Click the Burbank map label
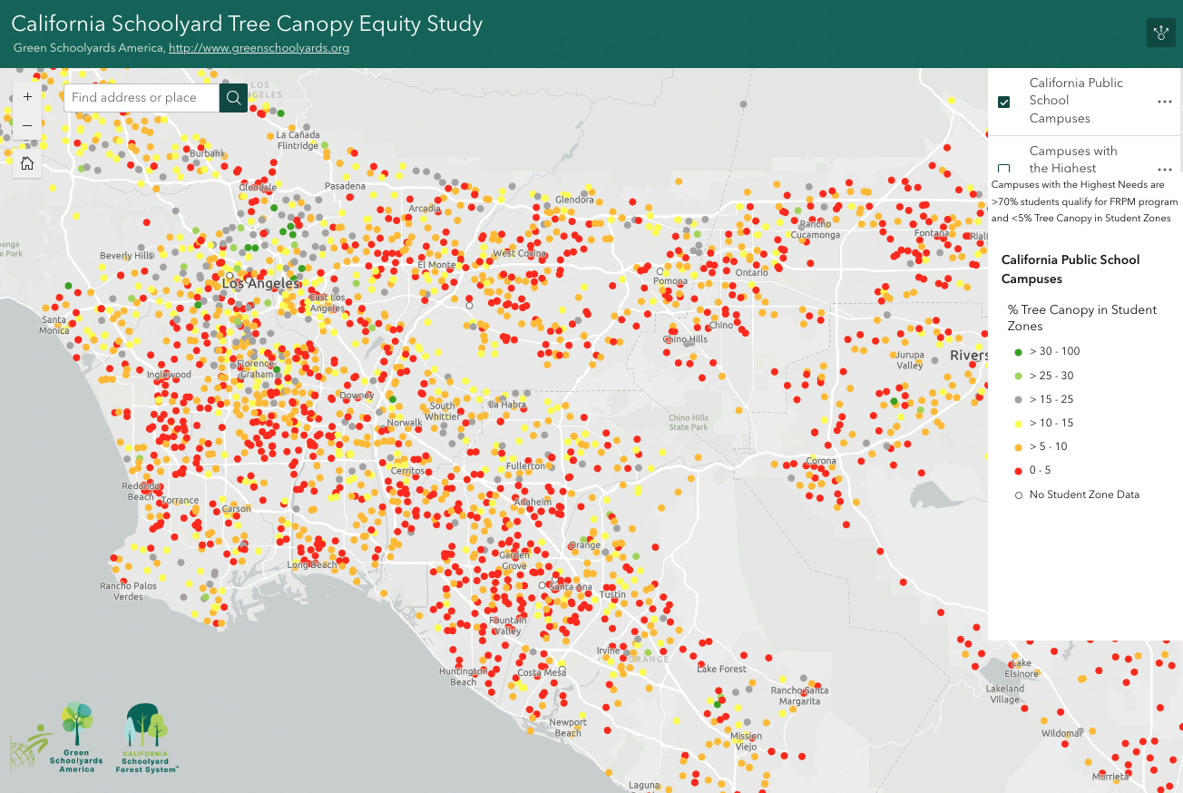 (208, 154)
